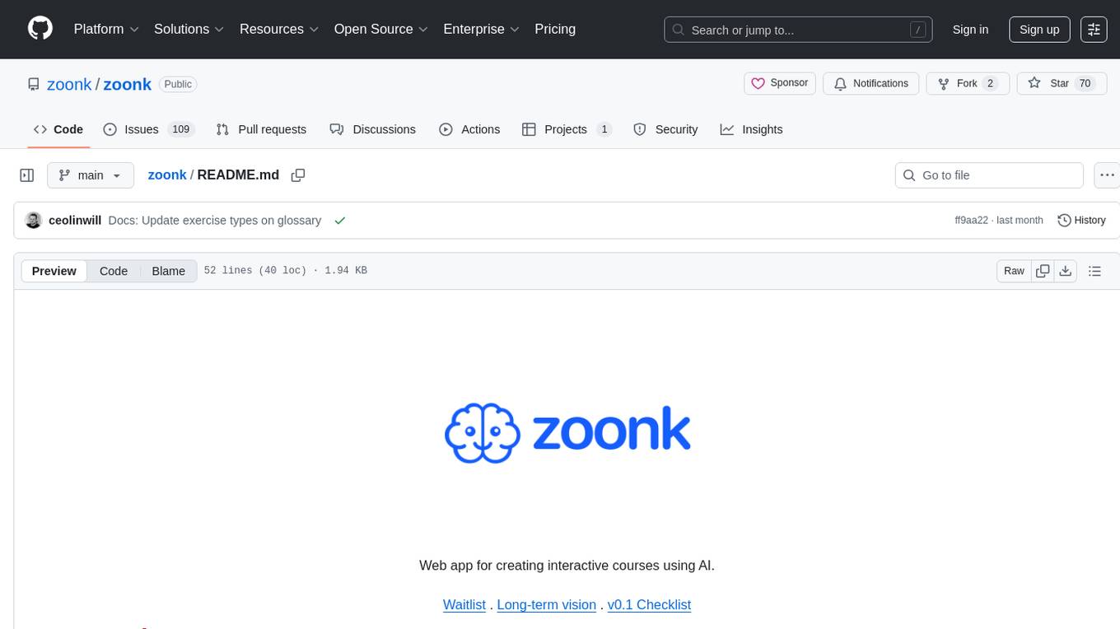
Task: Open the Waitlist link
Action: pos(464,604)
